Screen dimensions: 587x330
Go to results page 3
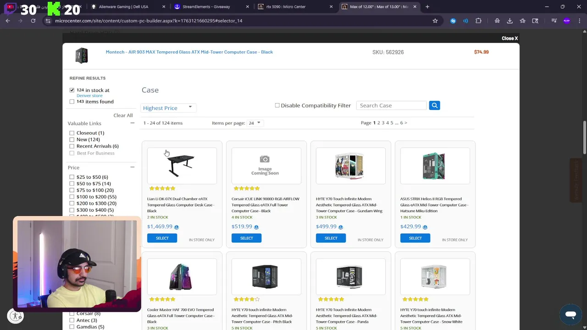[383, 123]
